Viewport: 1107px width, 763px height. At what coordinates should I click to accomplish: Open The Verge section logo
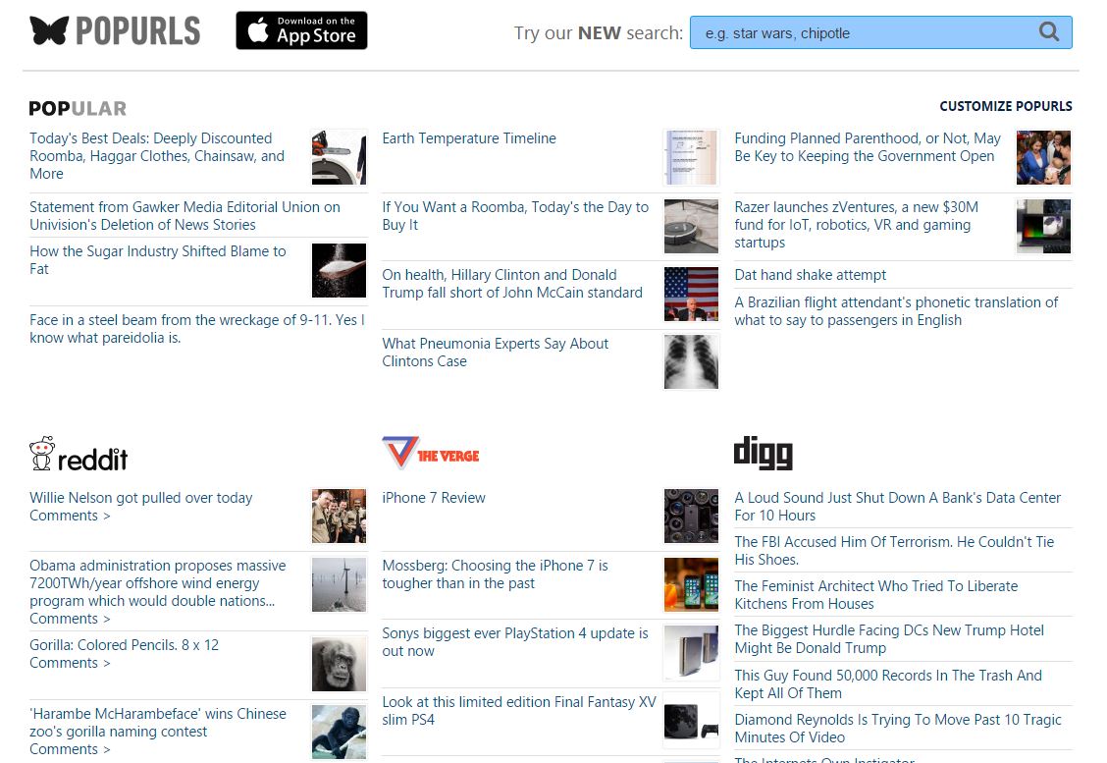point(431,453)
